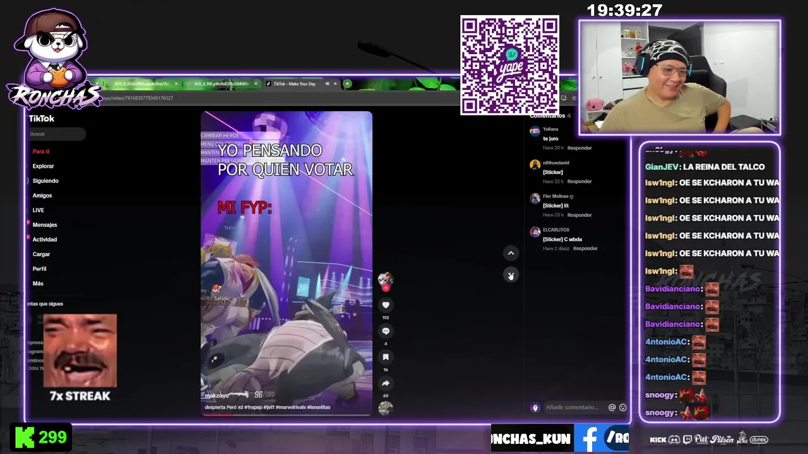Click the 7x STREAK laughing meme image
Viewport: 808px width, 454px height.
point(80,351)
